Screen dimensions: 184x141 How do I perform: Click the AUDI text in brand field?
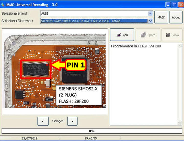pyautogui.click(x=45, y=14)
